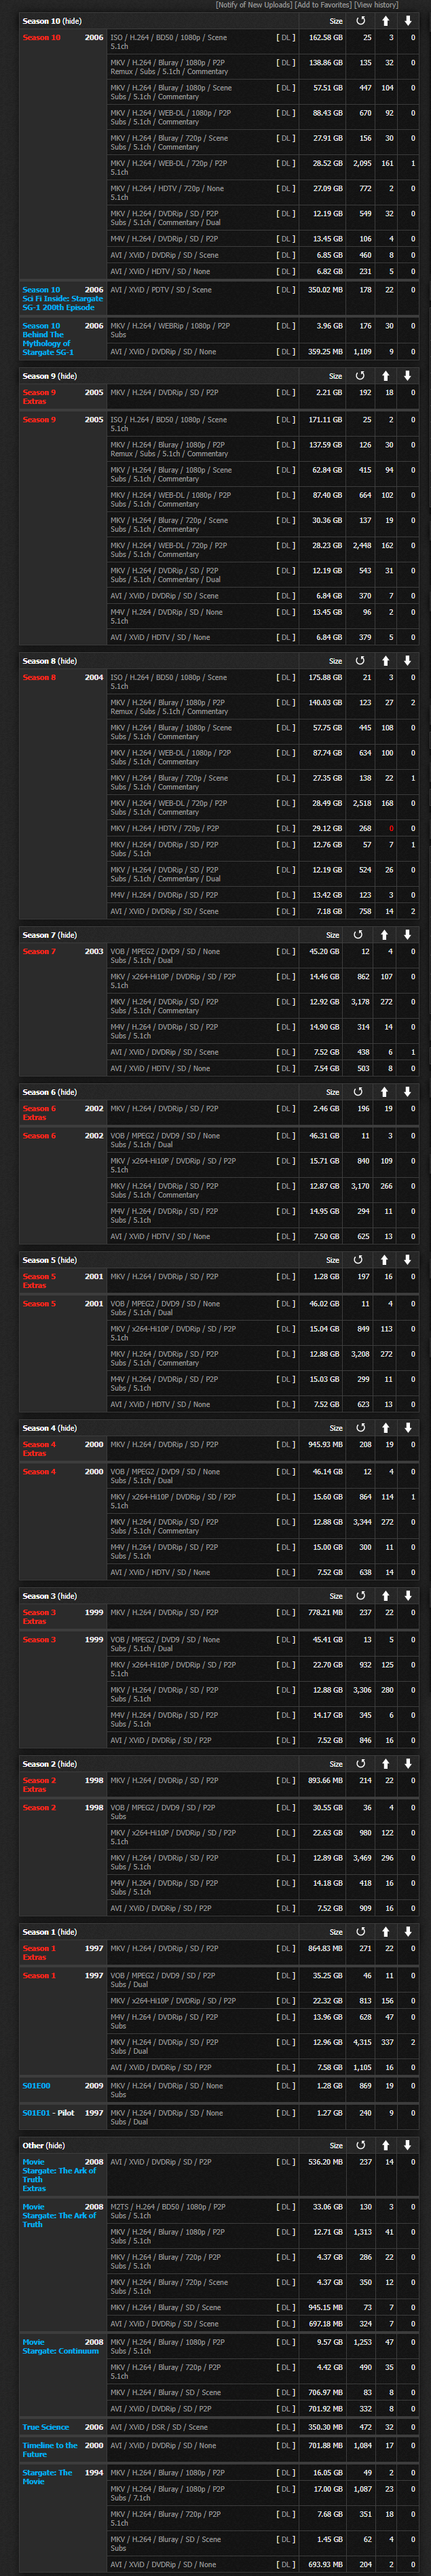The height and width of the screenshot is (2576, 431).
Task: Click the Size column header in Season 10
Action: click(x=336, y=21)
